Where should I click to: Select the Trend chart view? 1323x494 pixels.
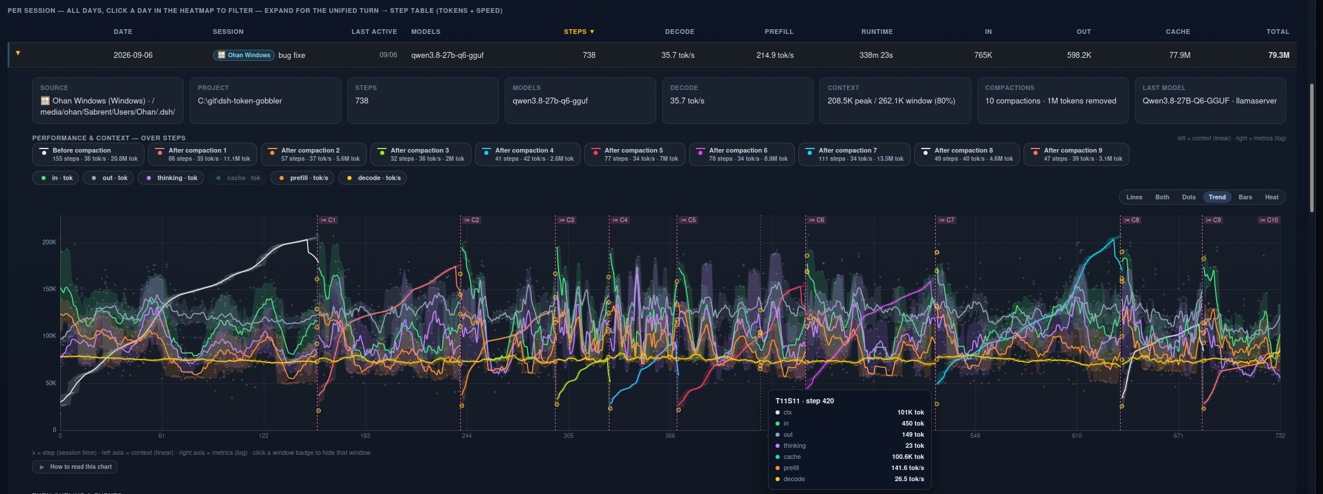point(1217,197)
